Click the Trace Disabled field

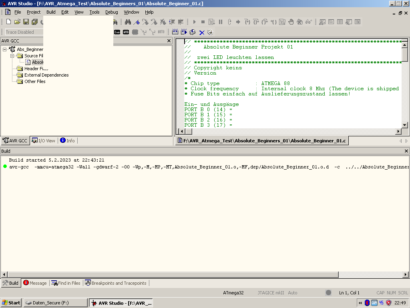pos(24,32)
